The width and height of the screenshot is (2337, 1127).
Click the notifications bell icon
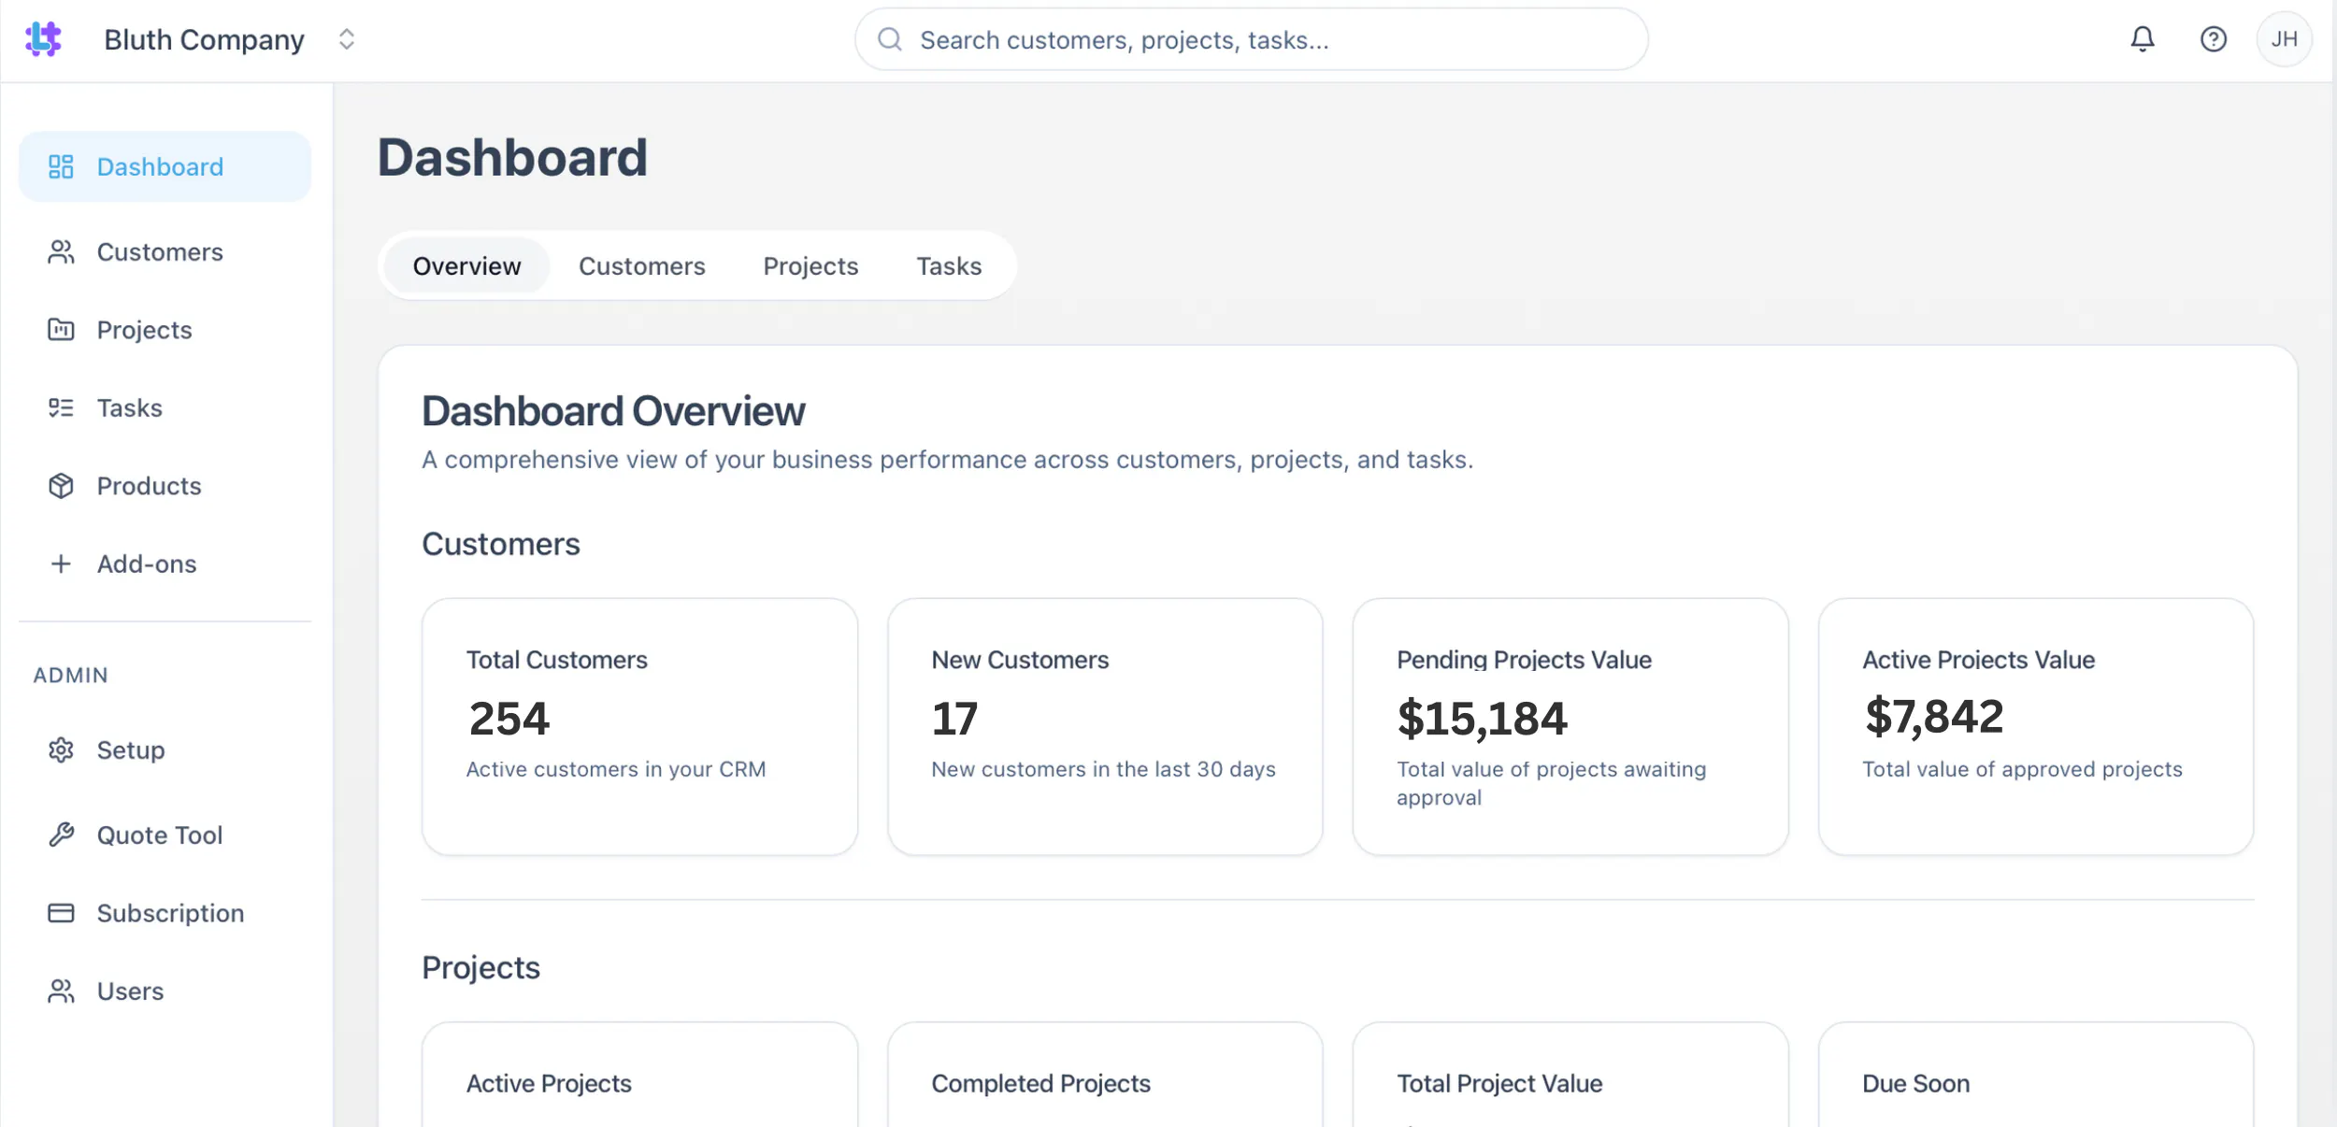pyautogui.click(x=2142, y=39)
